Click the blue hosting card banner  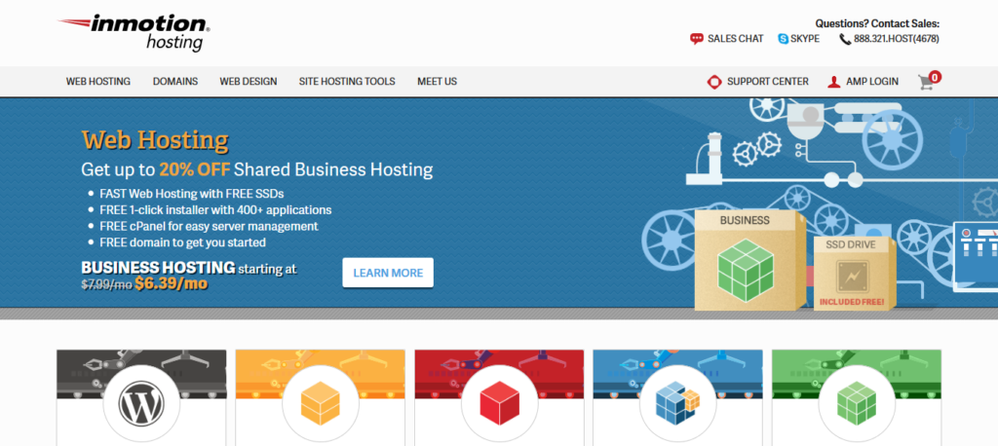(x=678, y=374)
